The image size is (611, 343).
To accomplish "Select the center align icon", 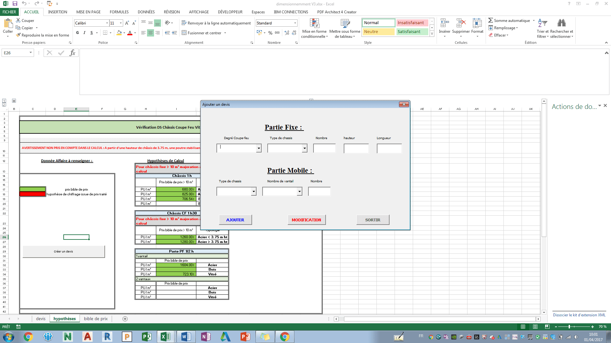I will [150, 33].
